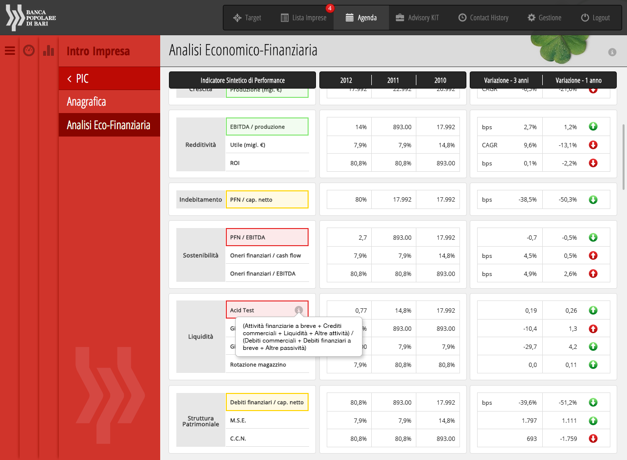Viewport: 627px width, 460px height.
Task: Open the Advisory KIT tab
Action: tap(417, 18)
